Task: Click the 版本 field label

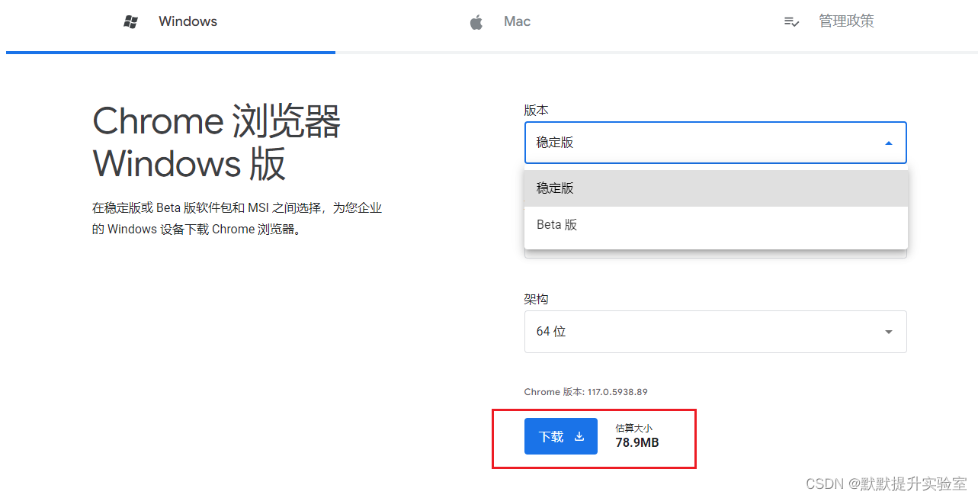Action: coord(537,111)
